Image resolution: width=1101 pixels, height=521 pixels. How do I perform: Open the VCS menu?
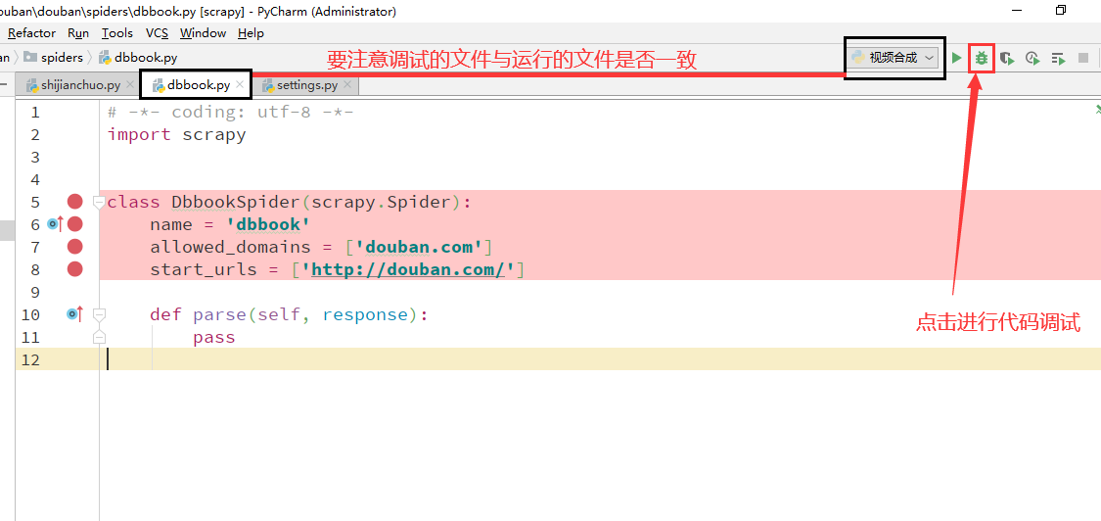click(157, 33)
